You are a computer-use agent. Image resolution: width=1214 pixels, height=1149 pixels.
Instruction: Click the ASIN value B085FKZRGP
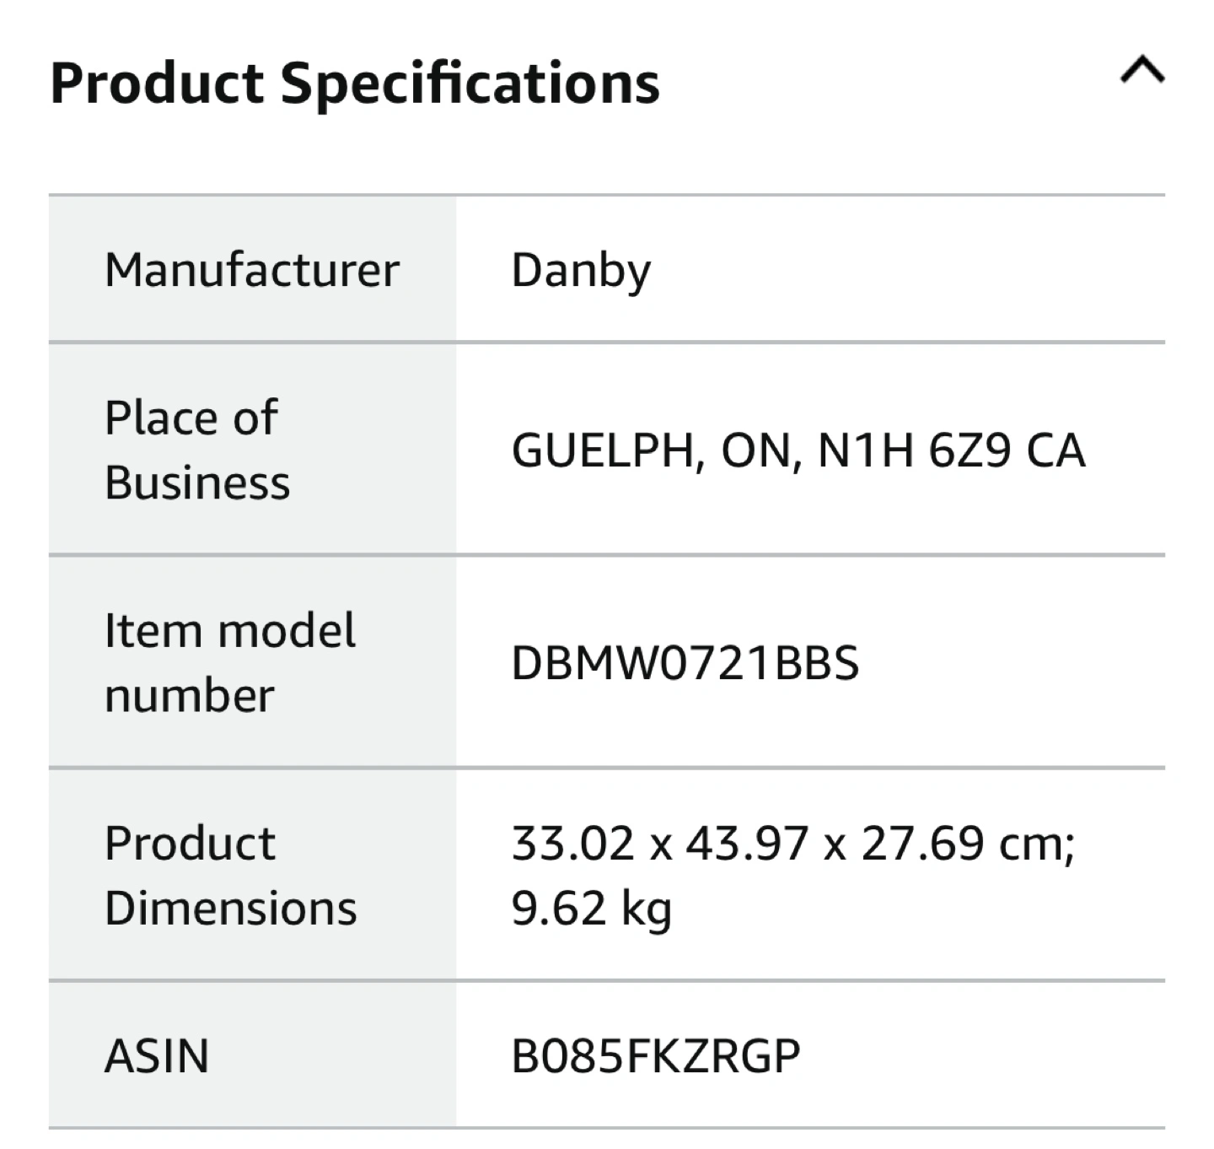point(655,1056)
